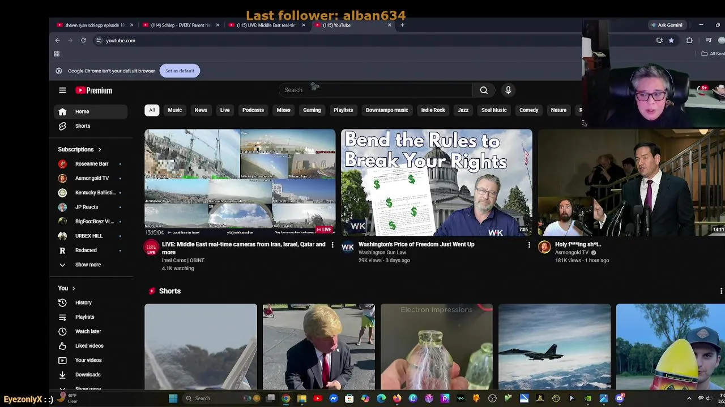Click the YouTube search input field
This screenshot has height=407, width=725.
(x=376, y=90)
